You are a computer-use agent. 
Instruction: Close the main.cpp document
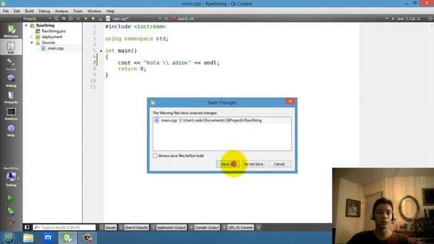pyautogui.click(x=166, y=18)
